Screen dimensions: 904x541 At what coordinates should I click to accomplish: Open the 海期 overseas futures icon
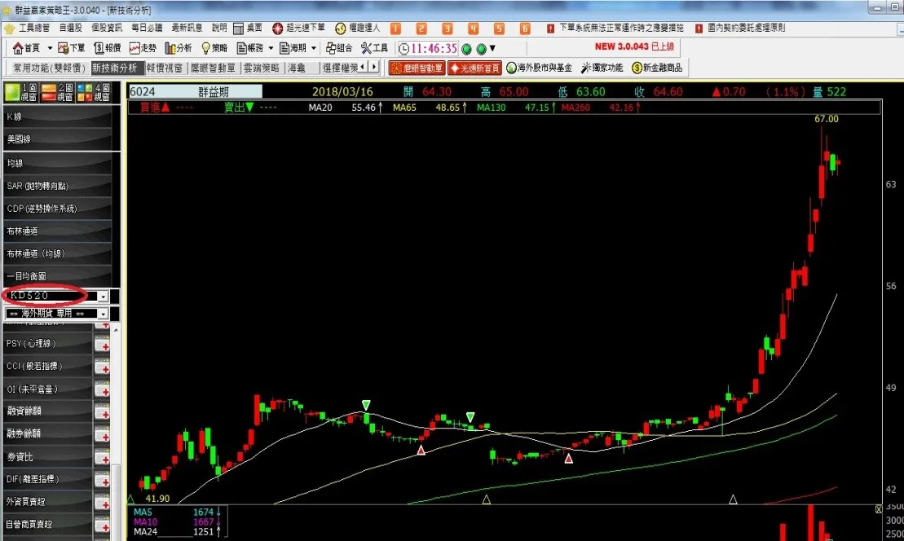[293, 48]
